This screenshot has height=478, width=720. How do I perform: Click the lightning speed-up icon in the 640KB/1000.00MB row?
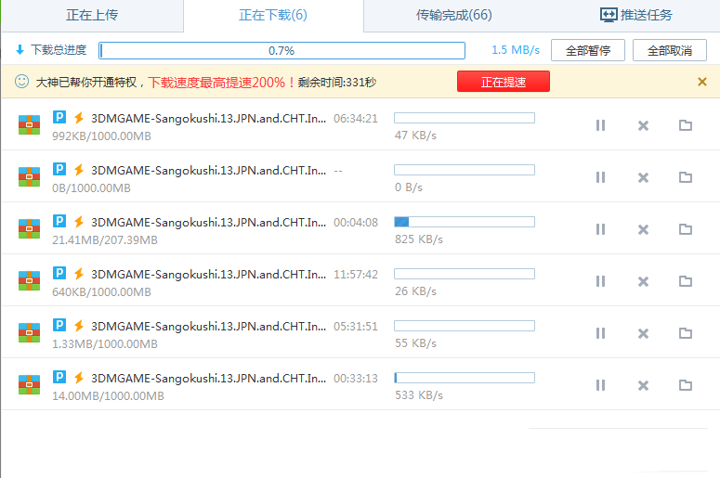(79, 273)
